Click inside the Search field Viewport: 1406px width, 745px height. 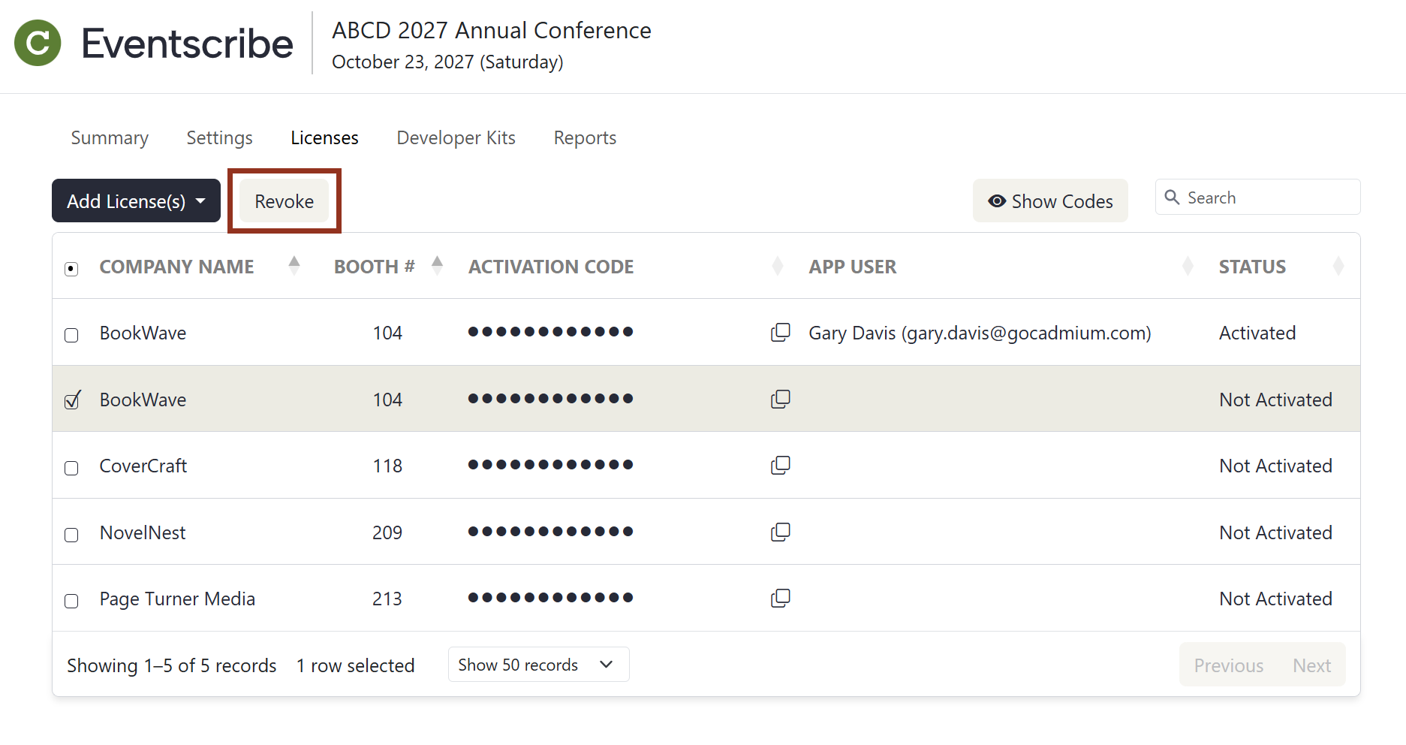(x=1269, y=197)
